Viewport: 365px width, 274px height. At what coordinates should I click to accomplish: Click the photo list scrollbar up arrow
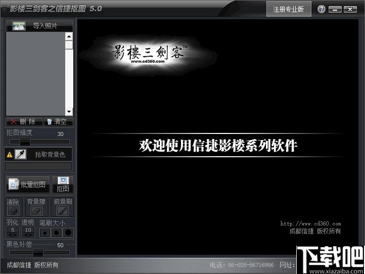tap(69, 36)
